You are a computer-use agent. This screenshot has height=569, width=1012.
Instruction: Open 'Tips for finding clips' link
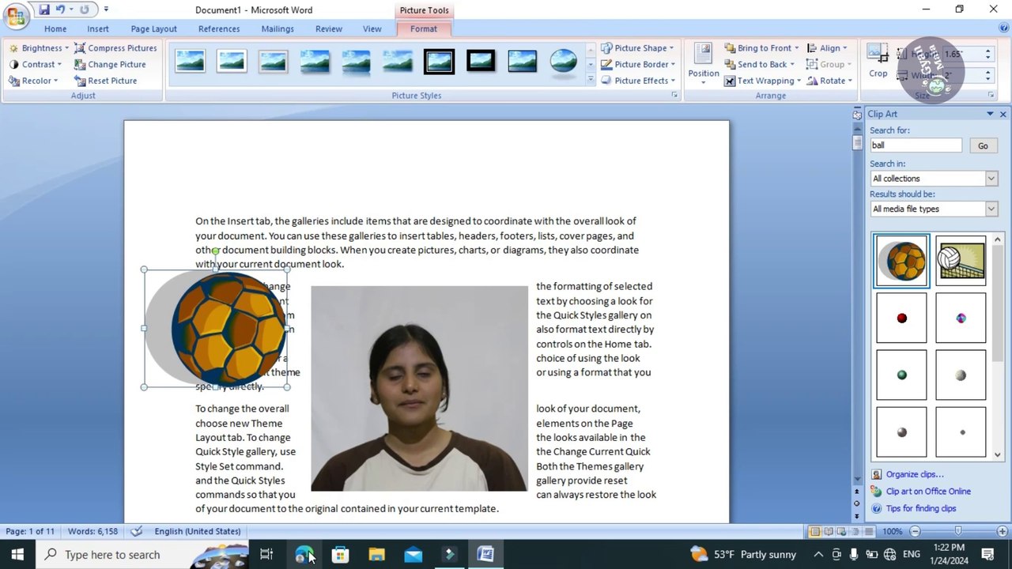point(921,509)
